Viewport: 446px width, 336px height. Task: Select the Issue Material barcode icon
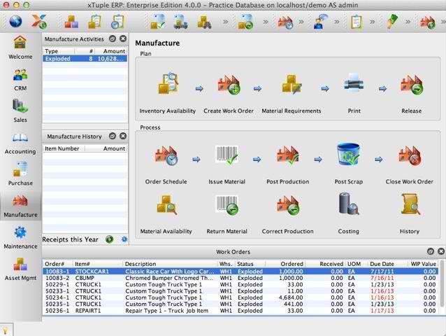226,155
